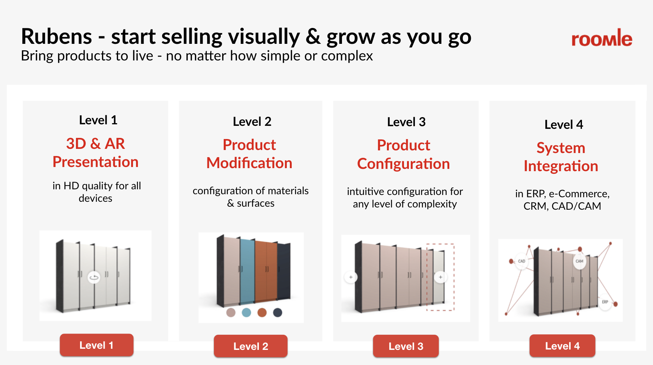Click the 3D & AR Presentation heading
The width and height of the screenshot is (653, 365).
pyautogui.click(x=96, y=153)
